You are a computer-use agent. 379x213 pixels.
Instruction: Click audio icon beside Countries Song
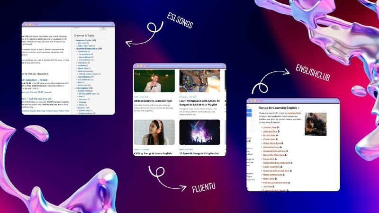pos(287,151)
